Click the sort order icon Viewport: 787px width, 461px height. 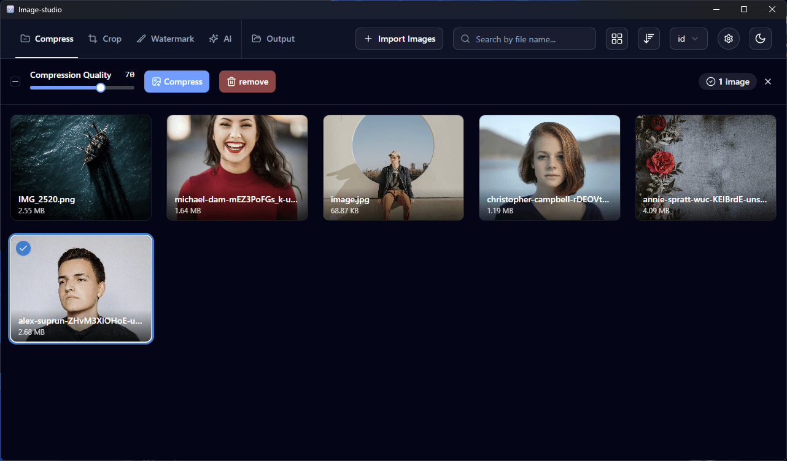coord(648,39)
